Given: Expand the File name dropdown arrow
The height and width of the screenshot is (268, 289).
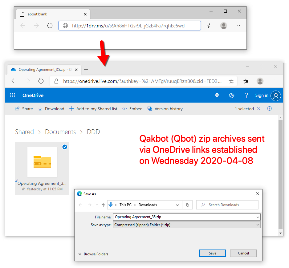Looking at the screenshot, I should 258,217.
